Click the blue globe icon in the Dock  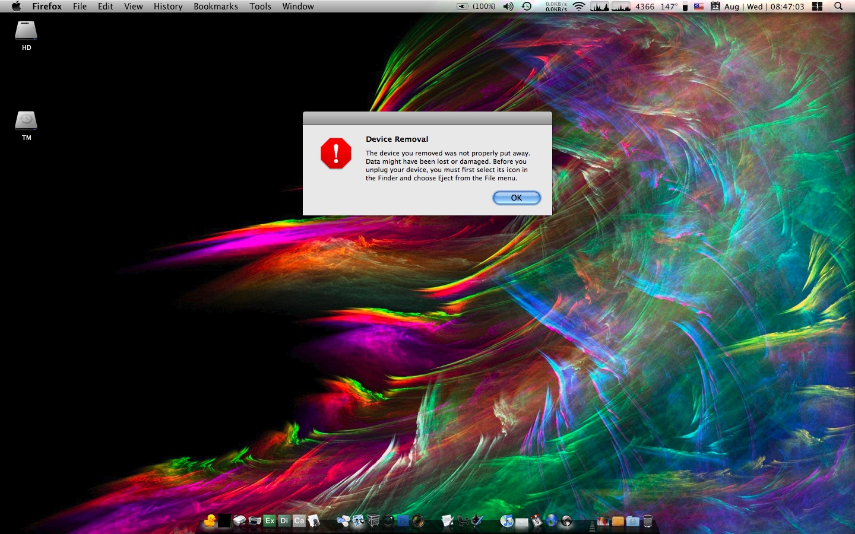(552, 521)
